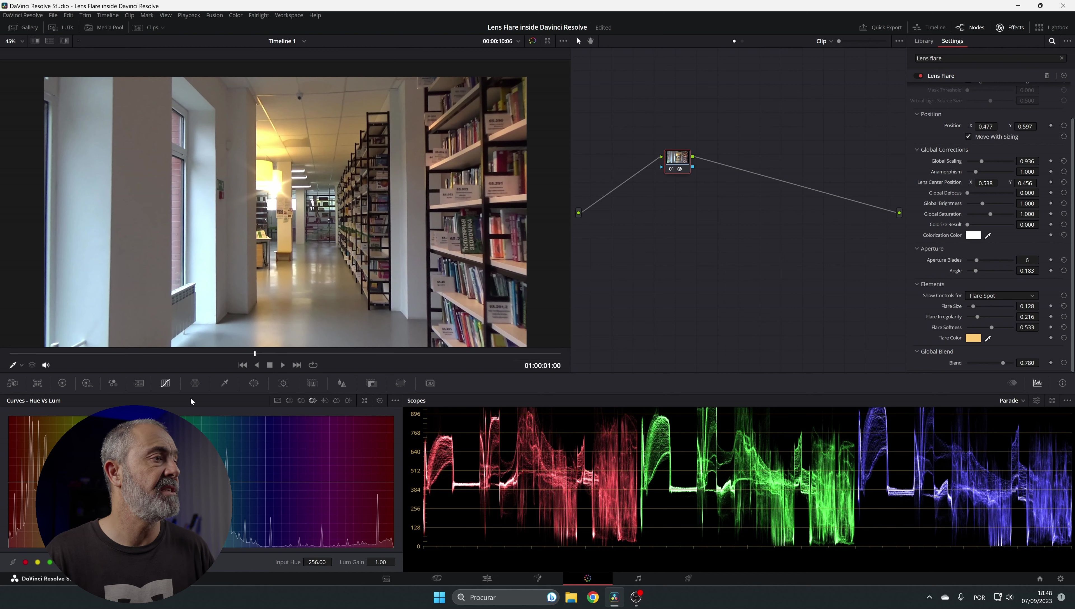Open the Show Controls for Flare Spot dropdown
This screenshot has width=1075, height=609.
(1001, 296)
